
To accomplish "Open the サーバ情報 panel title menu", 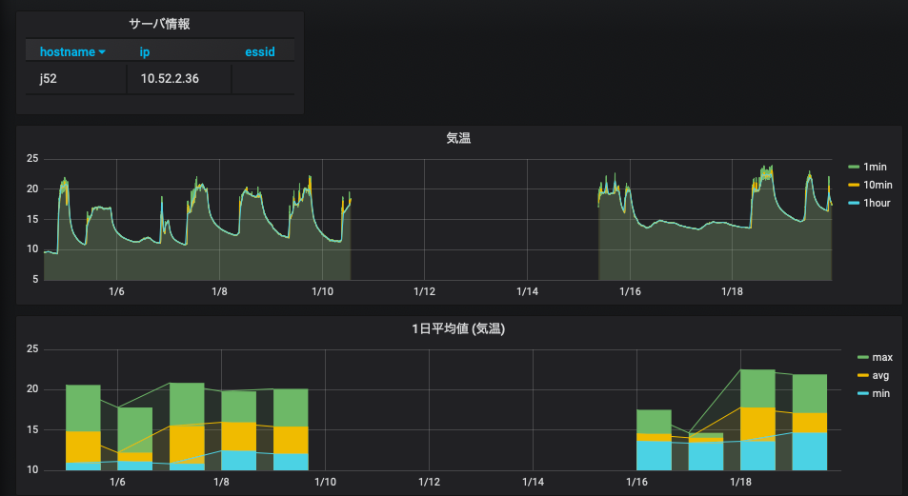I will tap(159, 24).
